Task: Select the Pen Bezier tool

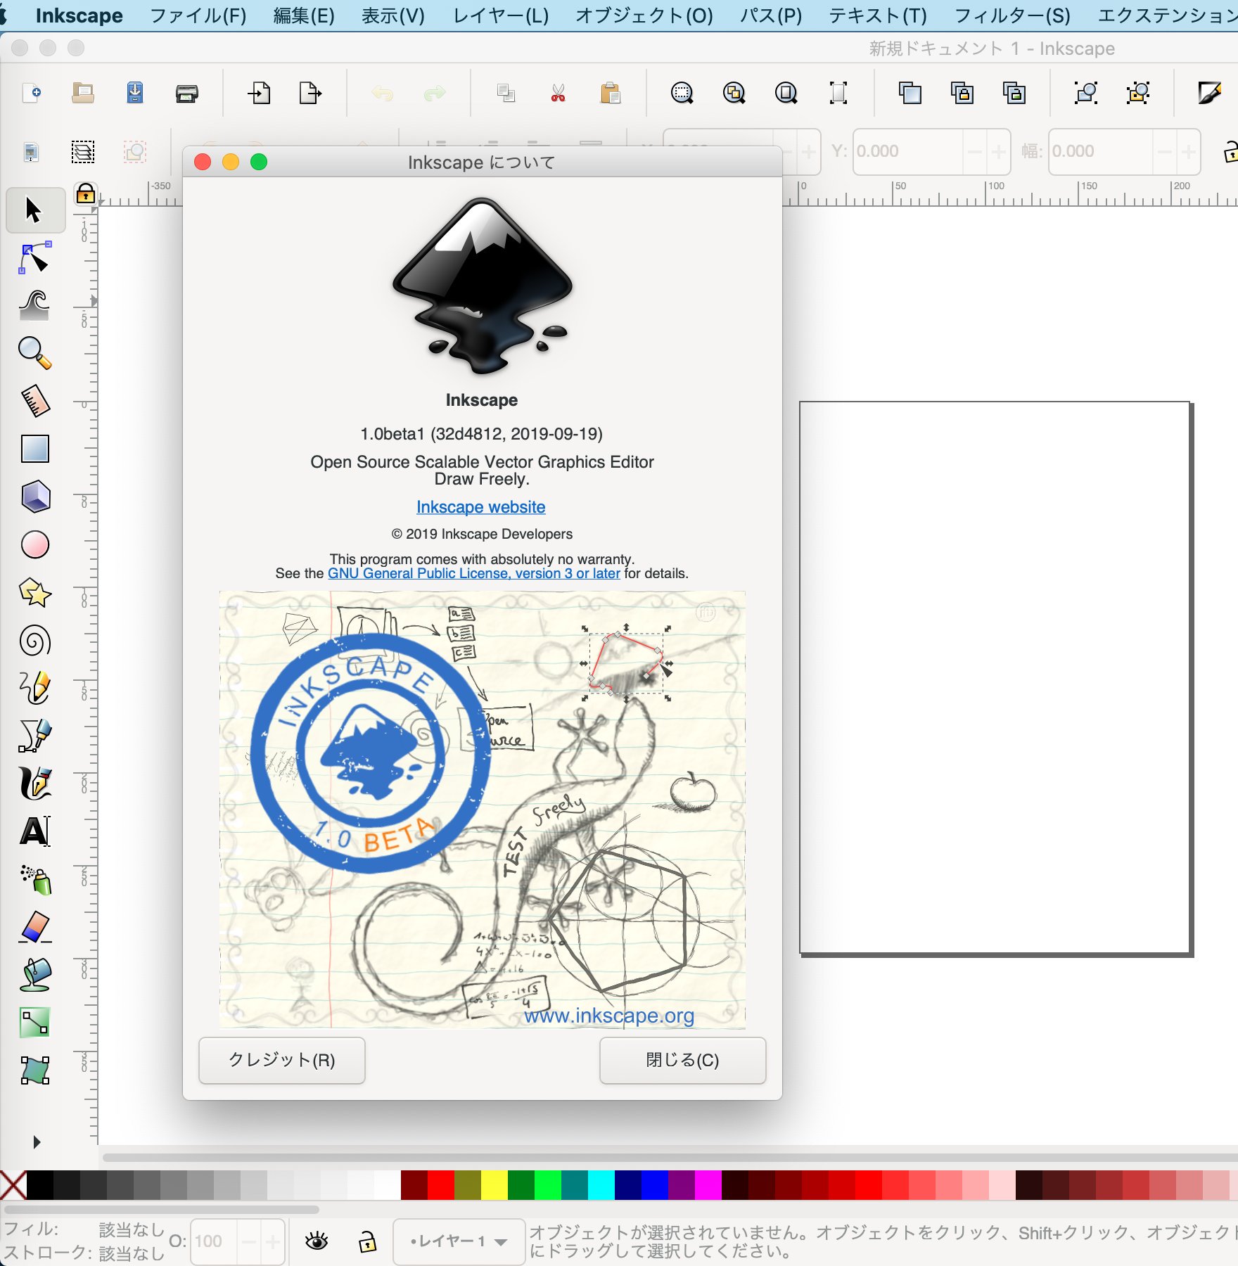Action: 34,736
